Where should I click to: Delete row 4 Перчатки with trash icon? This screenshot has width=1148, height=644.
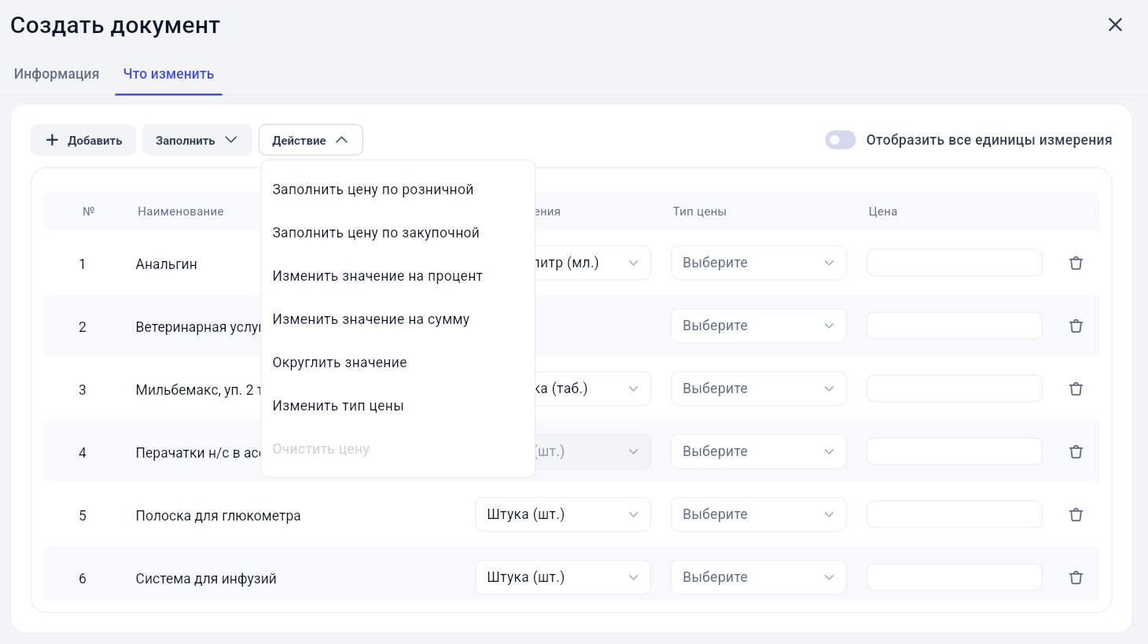(x=1076, y=451)
